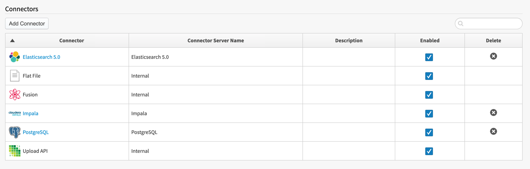Click the Cloudera Impala logo icon
This screenshot has width=530, height=169.
pyautogui.click(x=15, y=113)
